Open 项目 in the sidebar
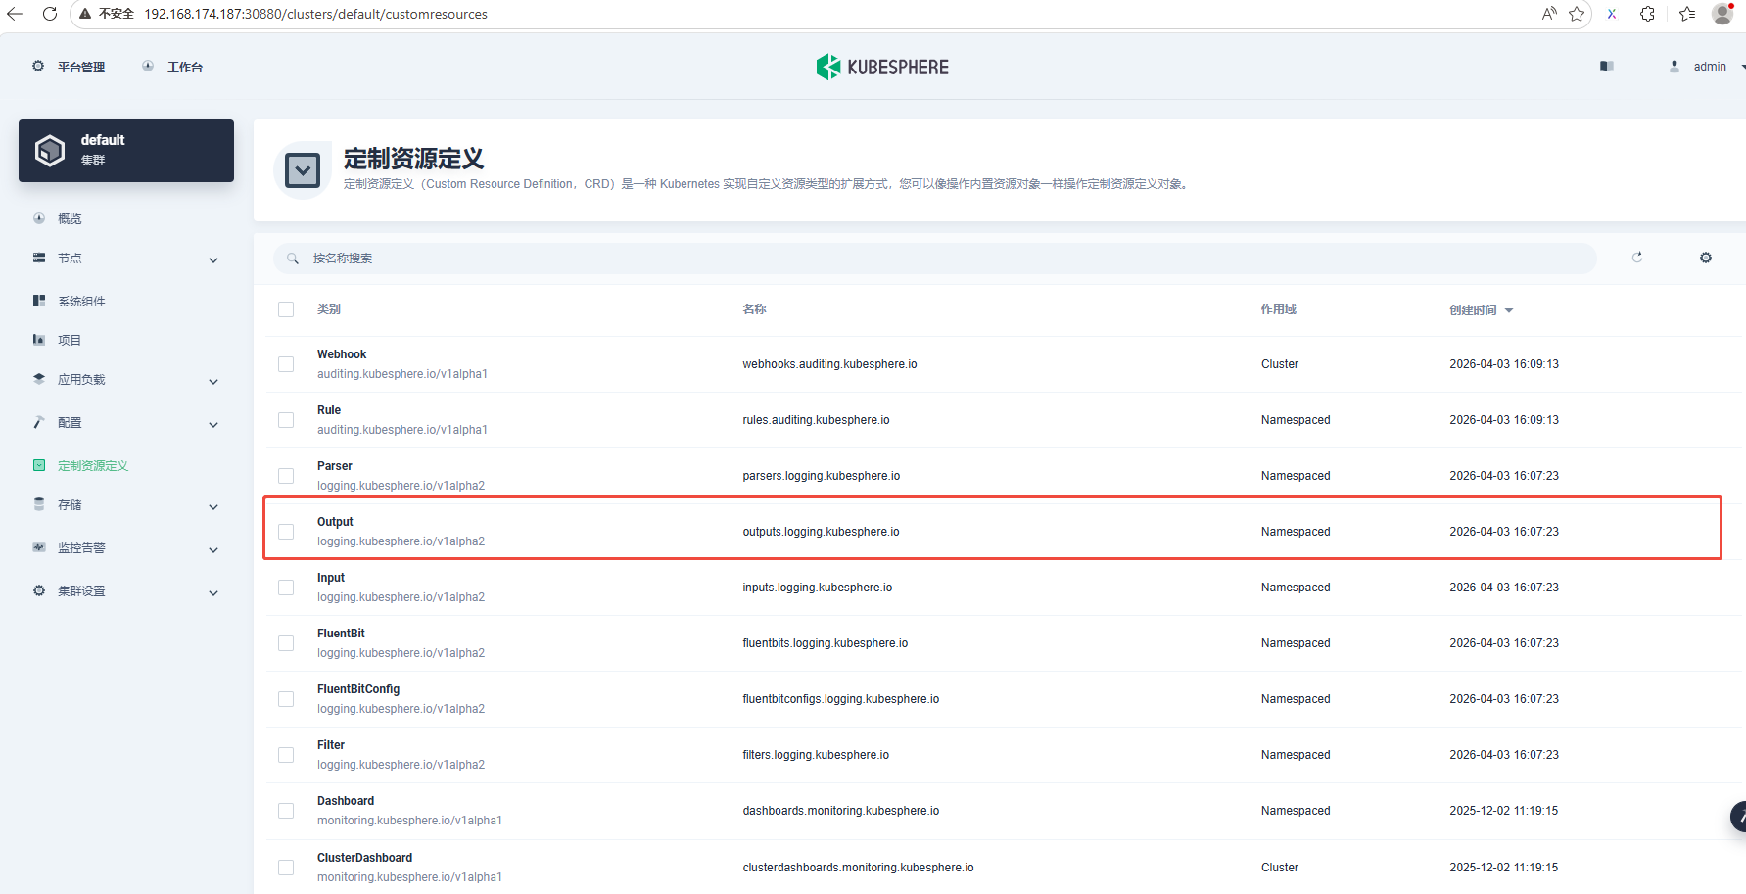This screenshot has width=1746, height=894. point(70,341)
